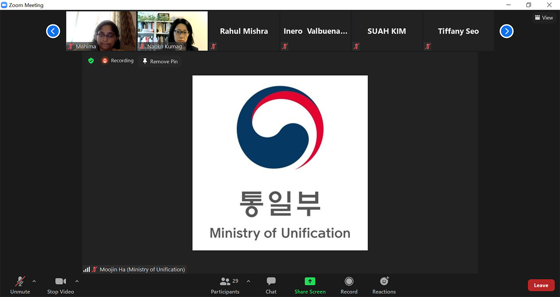Select Naoko Kumagai's video thumbnail
The height and width of the screenshot is (297, 560).
(x=172, y=31)
